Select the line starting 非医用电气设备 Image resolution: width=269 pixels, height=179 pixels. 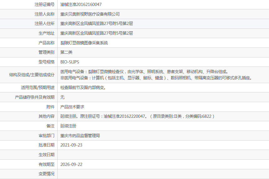(x=157, y=78)
